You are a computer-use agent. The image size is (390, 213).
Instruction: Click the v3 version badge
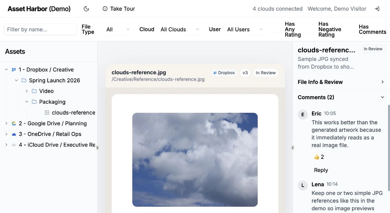[x=245, y=73]
